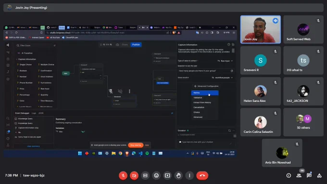Open the chat with everyone panel
Screen dimensions: 327x184
point(309,175)
